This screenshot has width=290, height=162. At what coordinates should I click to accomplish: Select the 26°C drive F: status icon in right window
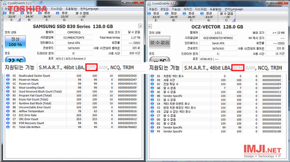pyautogui.click(x=191, y=17)
